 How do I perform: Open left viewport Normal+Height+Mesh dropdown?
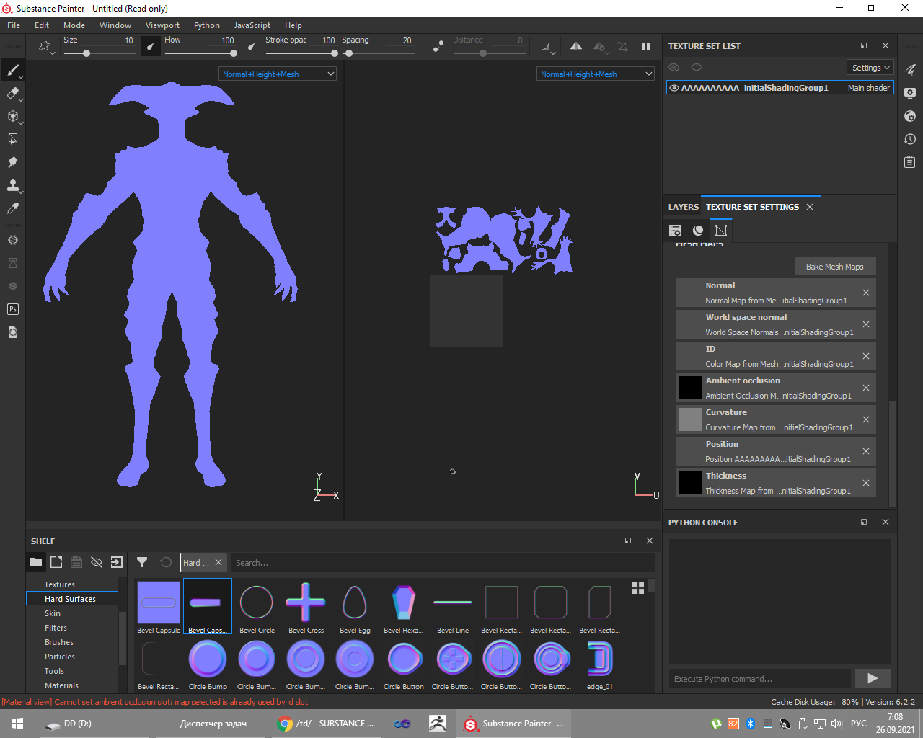(x=278, y=74)
